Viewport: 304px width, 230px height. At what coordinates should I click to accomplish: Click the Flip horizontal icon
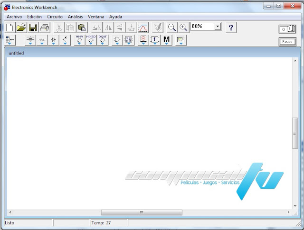coord(108,28)
